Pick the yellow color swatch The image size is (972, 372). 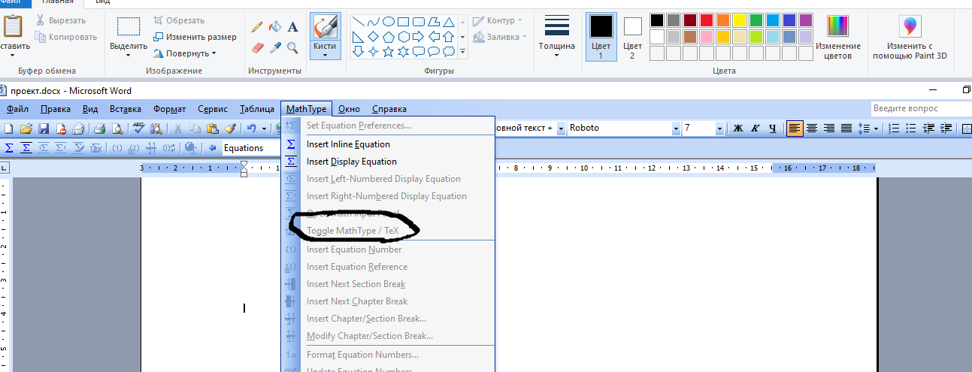point(740,20)
